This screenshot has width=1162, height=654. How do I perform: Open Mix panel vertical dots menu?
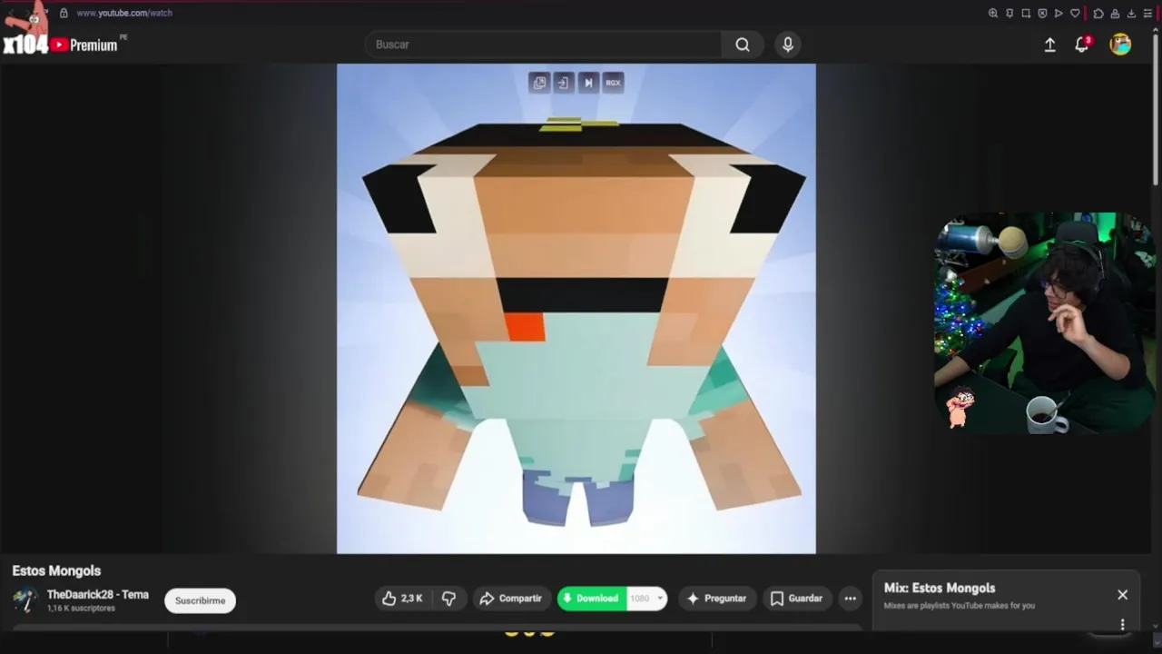click(1122, 624)
